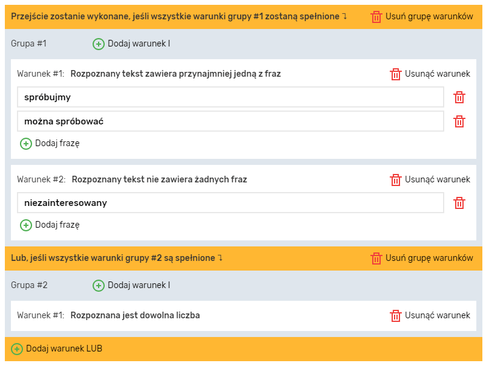The width and height of the screenshot is (486, 366).
Task: Click 'Usunąć warunek' for the number condition
Action: [436, 315]
